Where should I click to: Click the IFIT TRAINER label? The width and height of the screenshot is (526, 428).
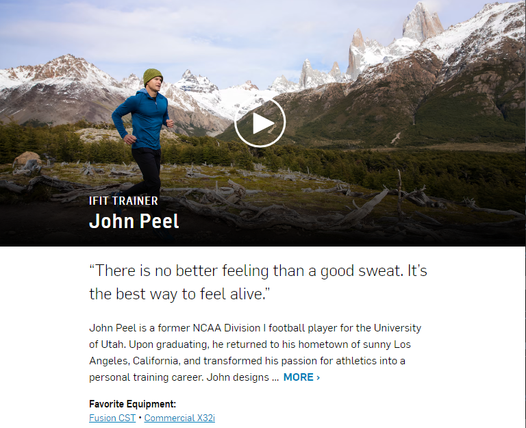click(x=123, y=201)
